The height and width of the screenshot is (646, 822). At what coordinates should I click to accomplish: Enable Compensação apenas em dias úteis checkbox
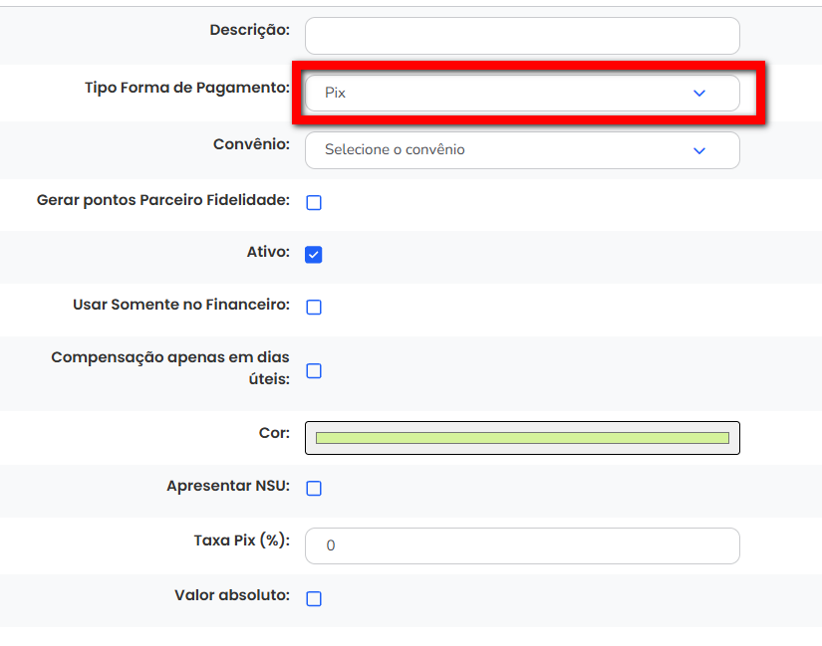pyautogui.click(x=314, y=371)
